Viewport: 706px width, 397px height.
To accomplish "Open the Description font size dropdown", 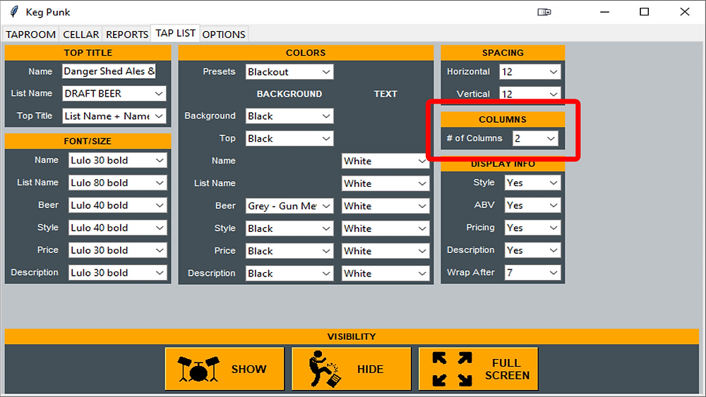I will click(x=117, y=272).
